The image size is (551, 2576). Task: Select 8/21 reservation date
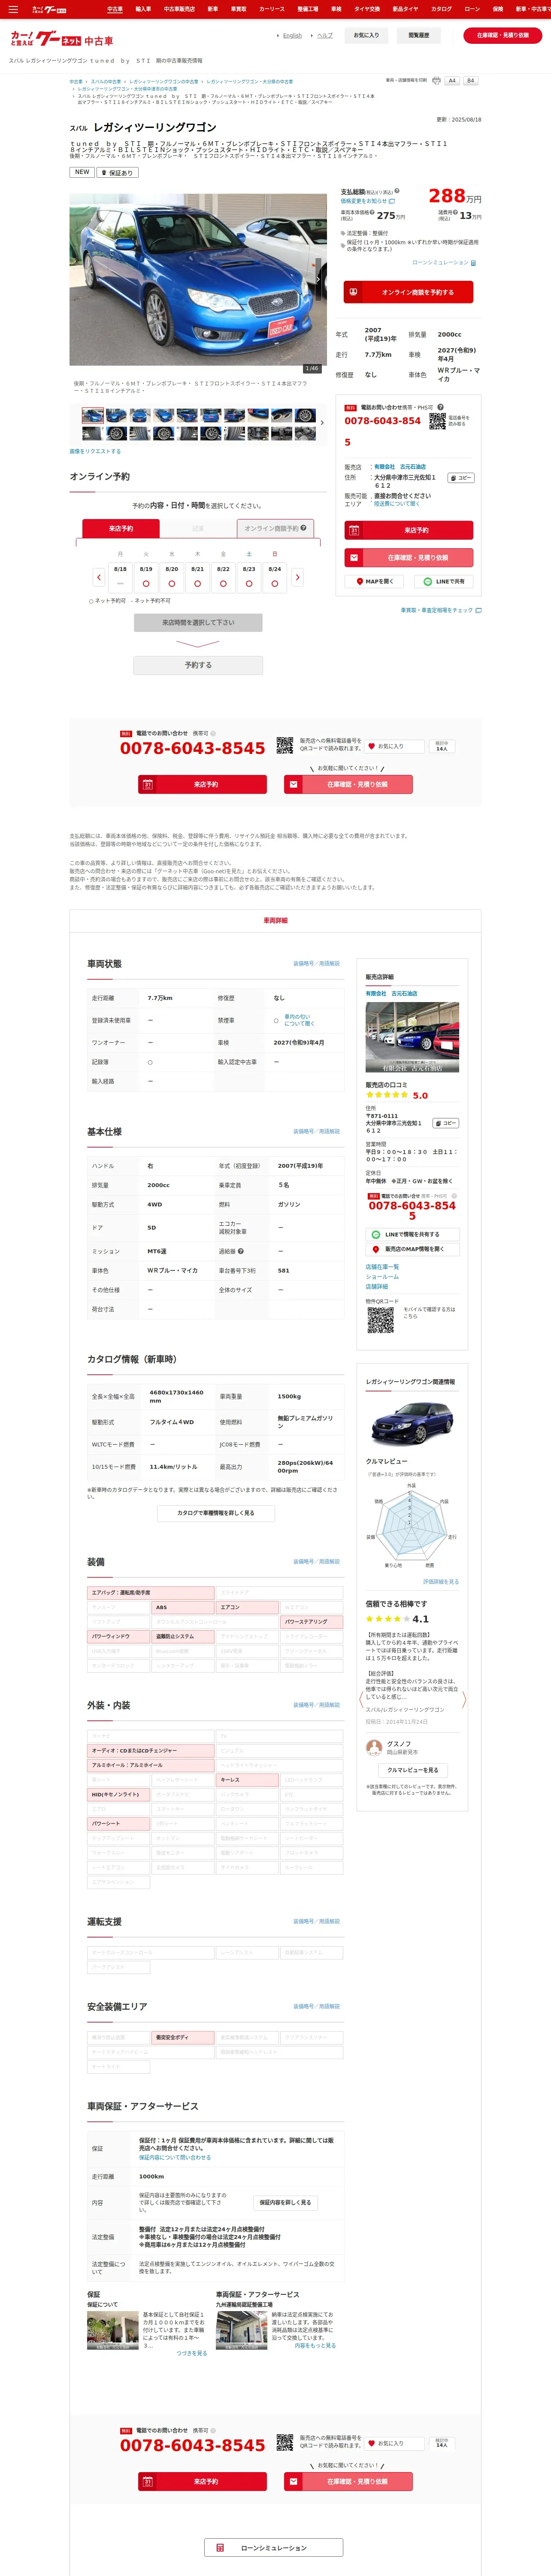(198, 577)
